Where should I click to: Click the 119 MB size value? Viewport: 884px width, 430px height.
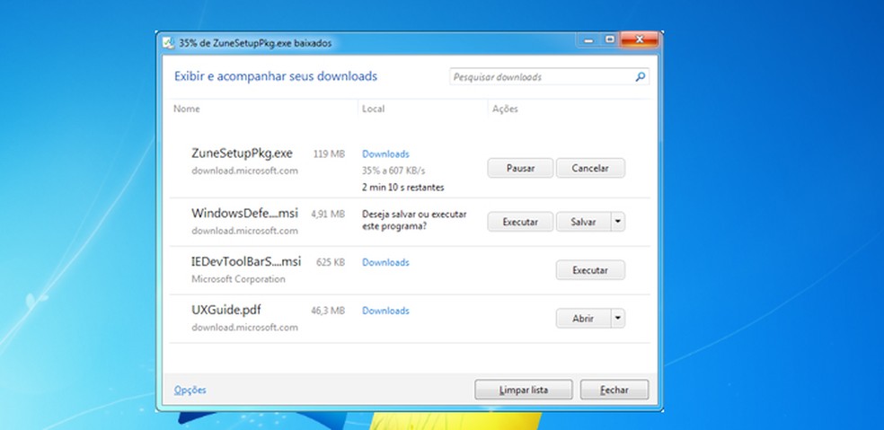(x=329, y=154)
